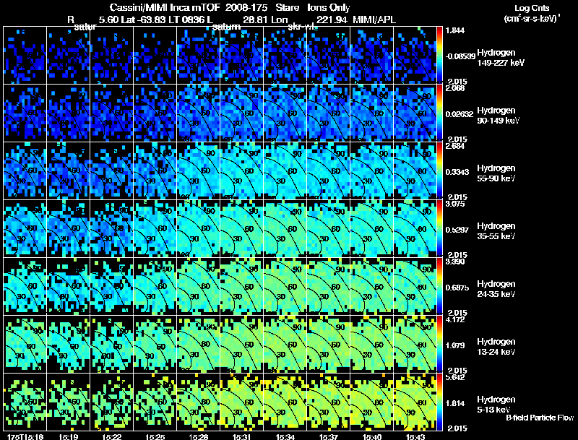Image resolution: width=578 pixels, height=440 pixels.
Task: Click the '15:31' time axis label
Action: point(242,436)
